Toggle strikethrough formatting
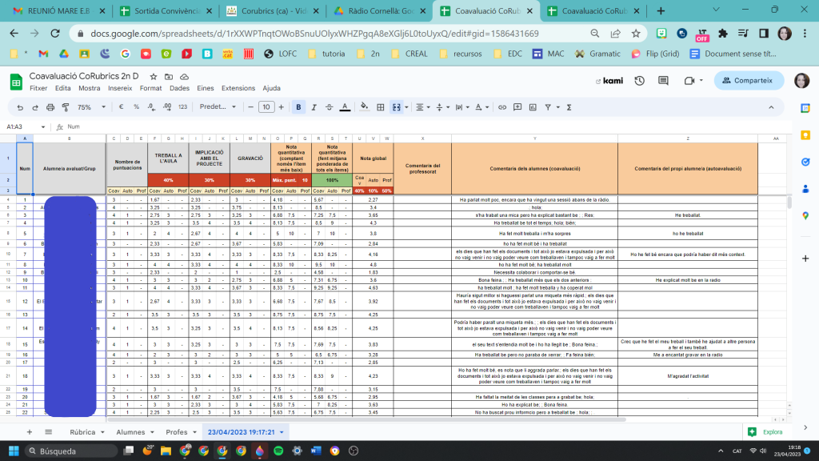Viewport: 819px width, 461px height. (x=328, y=106)
